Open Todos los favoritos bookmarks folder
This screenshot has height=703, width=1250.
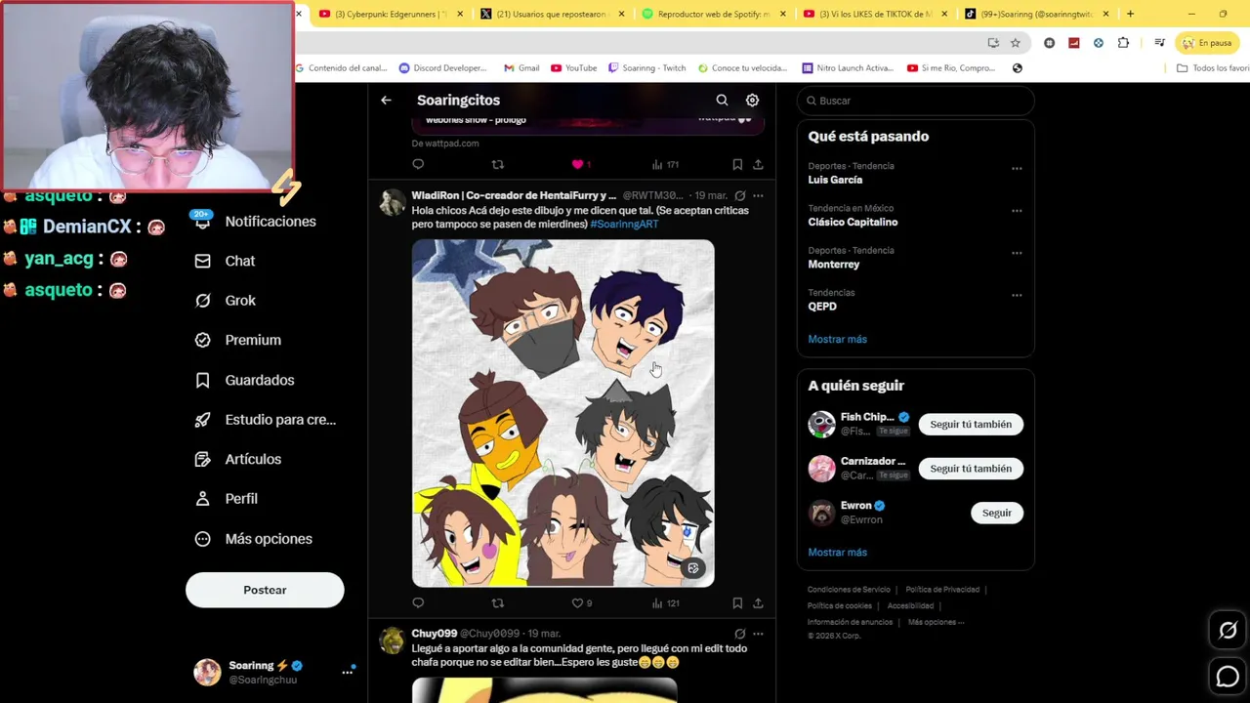click(x=1212, y=68)
